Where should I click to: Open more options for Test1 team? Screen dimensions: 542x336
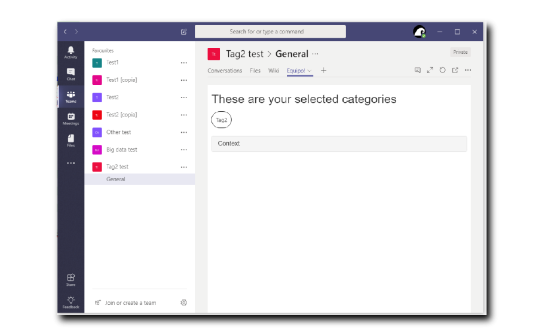[x=184, y=63]
